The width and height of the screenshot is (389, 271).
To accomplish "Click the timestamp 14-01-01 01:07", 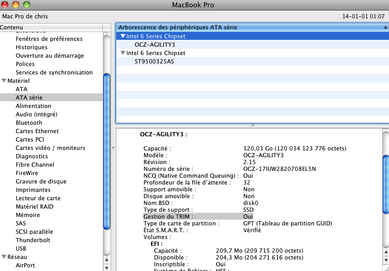I will [x=363, y=16].
